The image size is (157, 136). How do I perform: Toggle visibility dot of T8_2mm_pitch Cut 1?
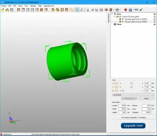coord(120,19)
